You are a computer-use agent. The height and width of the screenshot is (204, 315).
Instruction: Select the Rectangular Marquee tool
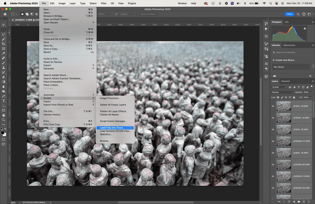(x=3, y=30)
